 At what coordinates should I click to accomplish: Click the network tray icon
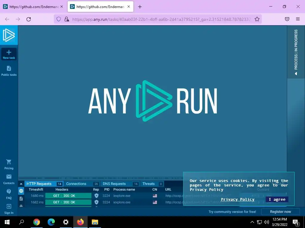(259, 222)
